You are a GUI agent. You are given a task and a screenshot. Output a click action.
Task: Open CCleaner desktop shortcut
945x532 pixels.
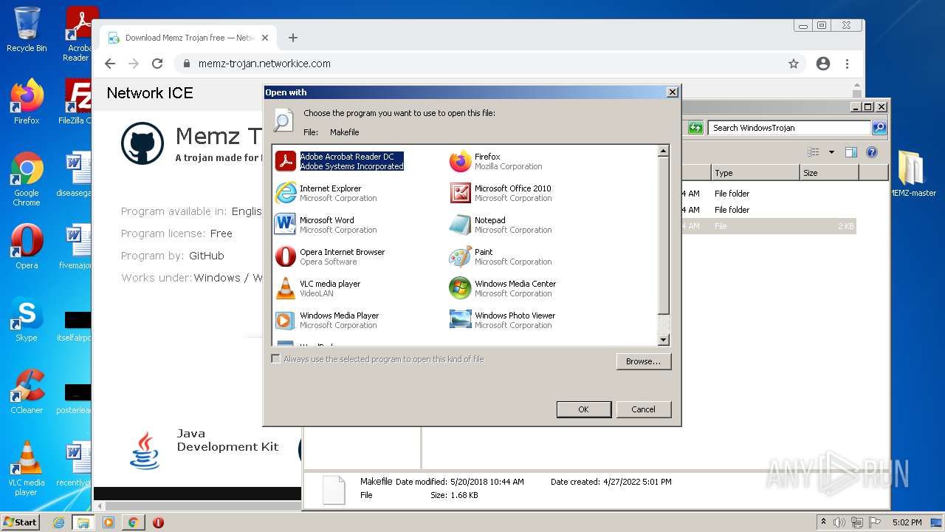tap(27, 392)
